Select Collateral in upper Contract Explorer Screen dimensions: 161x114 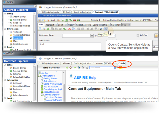(x=17, y=32)
